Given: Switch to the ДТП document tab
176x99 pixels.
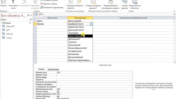Looking at the screenshot, I should point(39,15).
